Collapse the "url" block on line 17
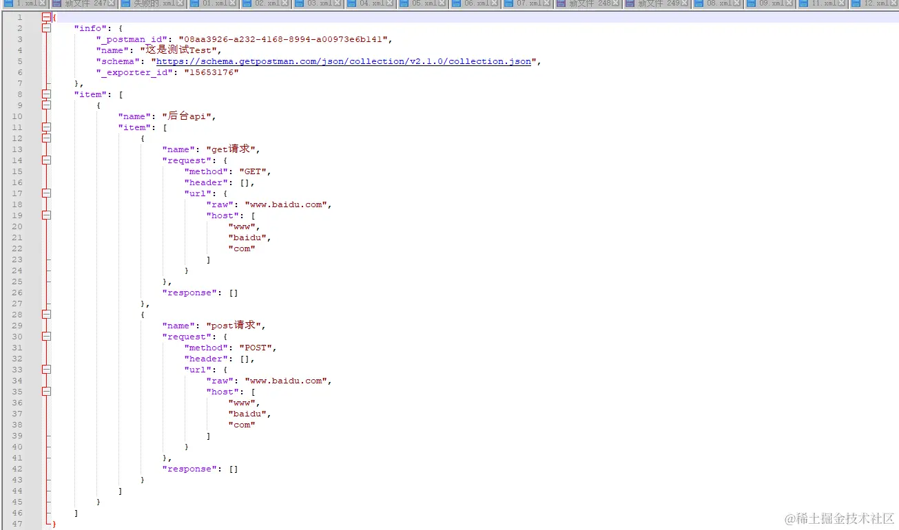This screenshot has width=899, height=530. [46, 193]
